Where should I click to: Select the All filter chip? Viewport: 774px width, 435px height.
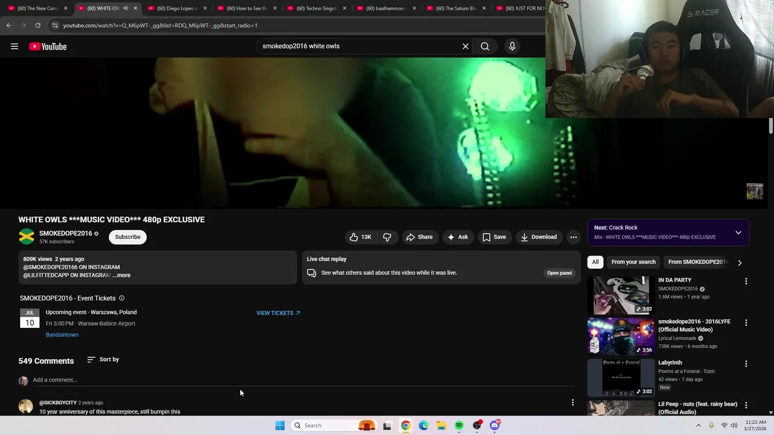596,262
